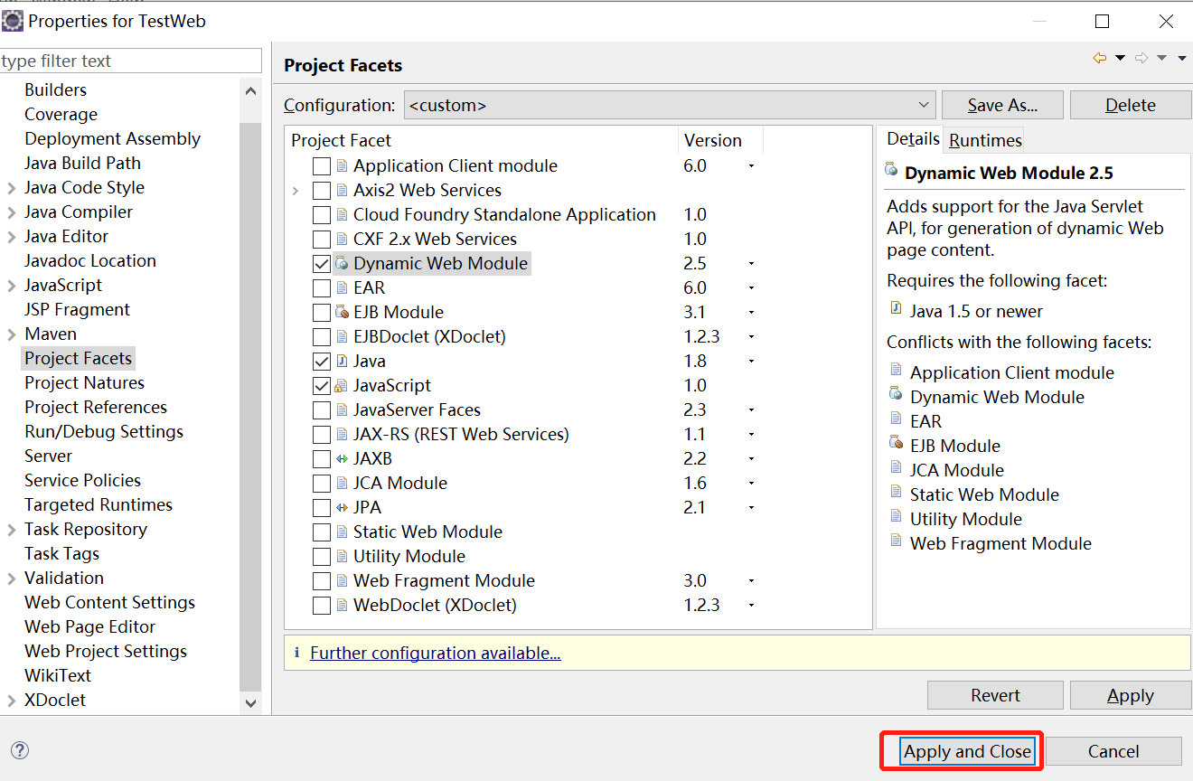Viewport: 1193px width, 781px height.
Task: Click the Static Web Module facet icon
Action: pos(342,532)
